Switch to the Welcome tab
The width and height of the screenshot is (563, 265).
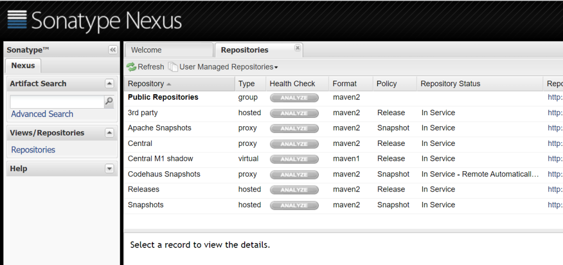[169, 50]
